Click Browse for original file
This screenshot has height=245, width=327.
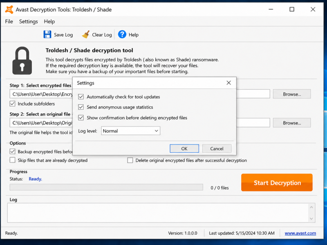coord(292,123)
